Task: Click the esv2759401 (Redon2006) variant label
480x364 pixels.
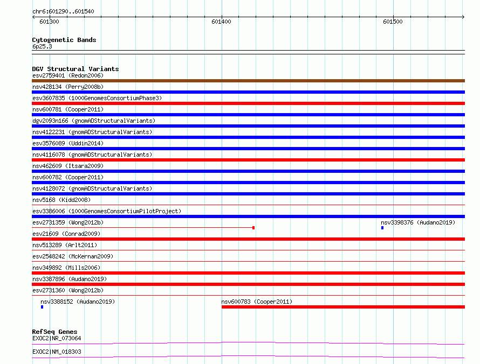Action: [x=68, y=75]
